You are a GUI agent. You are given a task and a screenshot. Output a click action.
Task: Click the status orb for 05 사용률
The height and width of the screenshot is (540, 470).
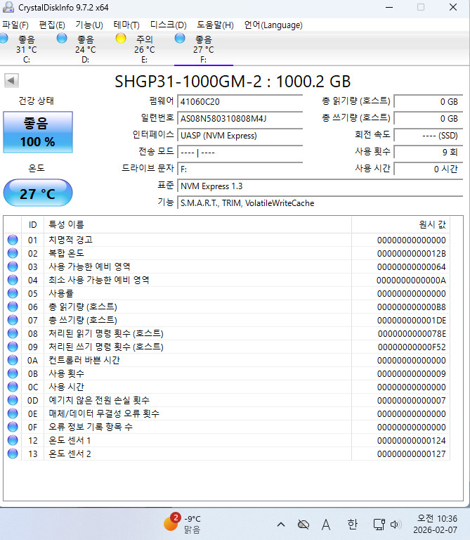click(13, 293)
